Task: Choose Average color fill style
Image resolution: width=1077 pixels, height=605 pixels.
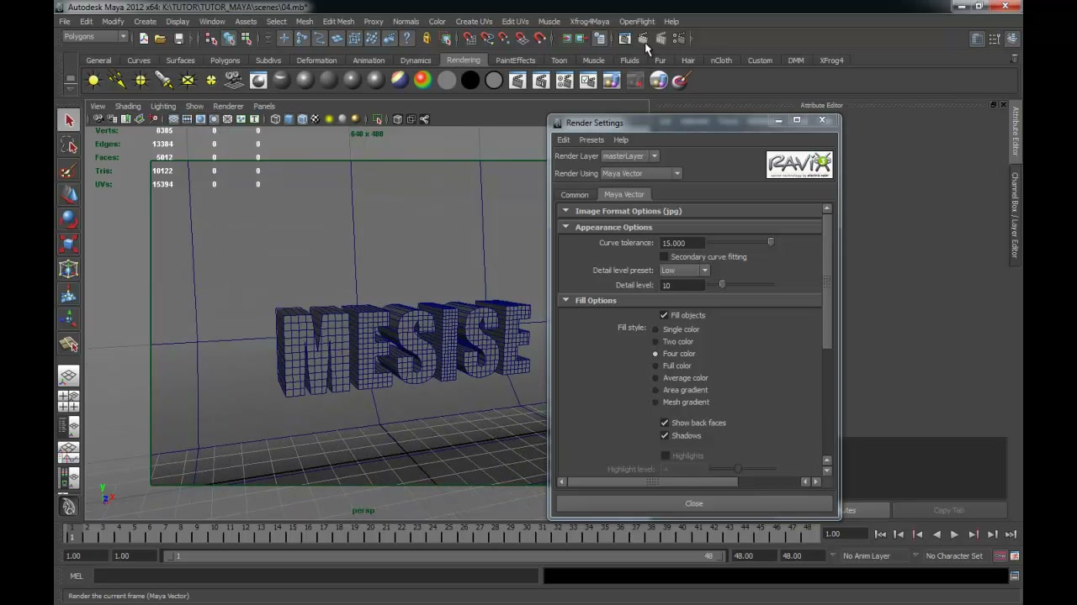Action: (x=655, y=378)
